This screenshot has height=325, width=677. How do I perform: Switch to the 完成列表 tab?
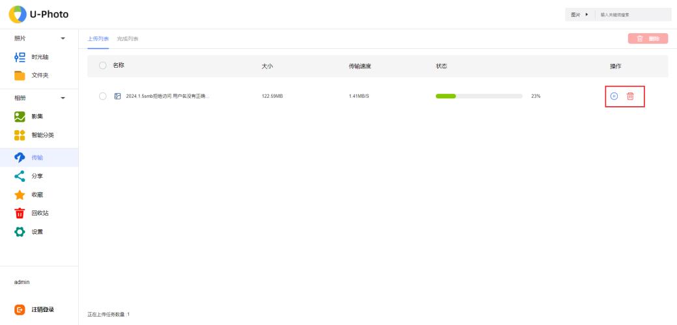127,39
